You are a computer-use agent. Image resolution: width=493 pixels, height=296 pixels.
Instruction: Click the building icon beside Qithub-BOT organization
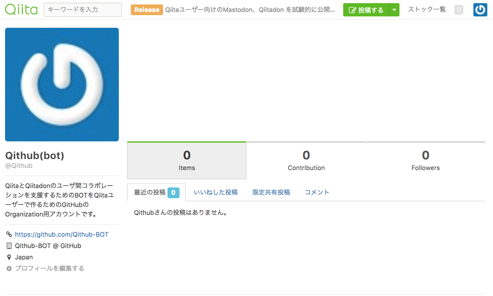[x=9, y=246]
